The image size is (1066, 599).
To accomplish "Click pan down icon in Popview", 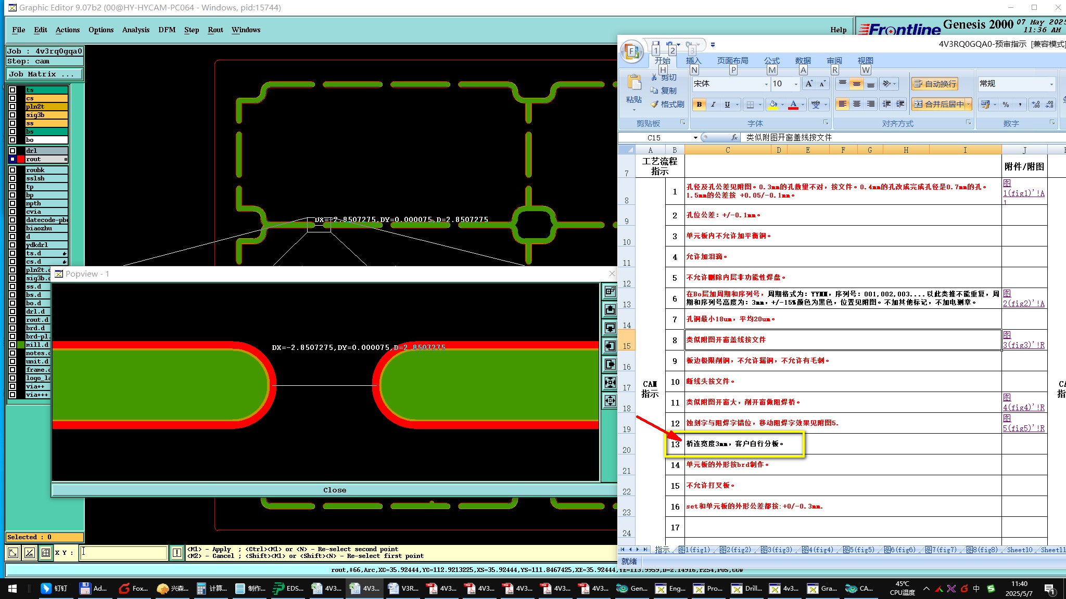I will click(x=610, y=328).
